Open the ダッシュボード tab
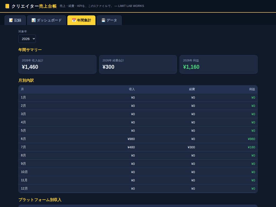This screenshot has width=276, height=207. (46, 20)
